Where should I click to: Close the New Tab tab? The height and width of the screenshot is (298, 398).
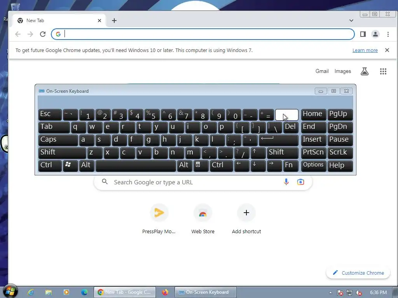click(99, 21)
